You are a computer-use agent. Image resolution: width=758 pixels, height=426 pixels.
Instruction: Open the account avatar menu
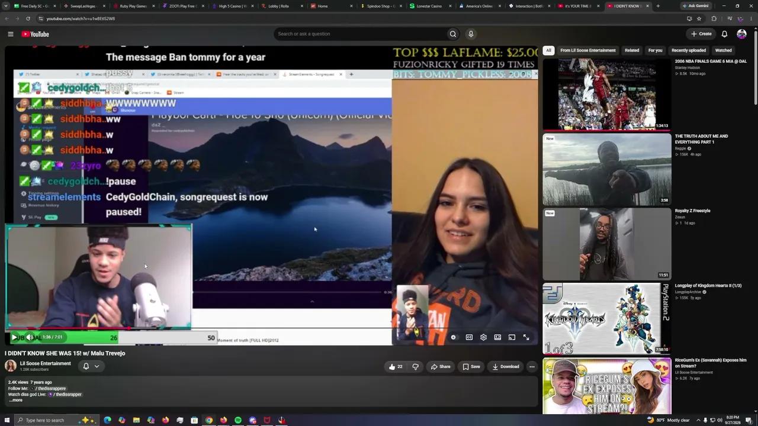pyautogui.click(x=741, y=34)
